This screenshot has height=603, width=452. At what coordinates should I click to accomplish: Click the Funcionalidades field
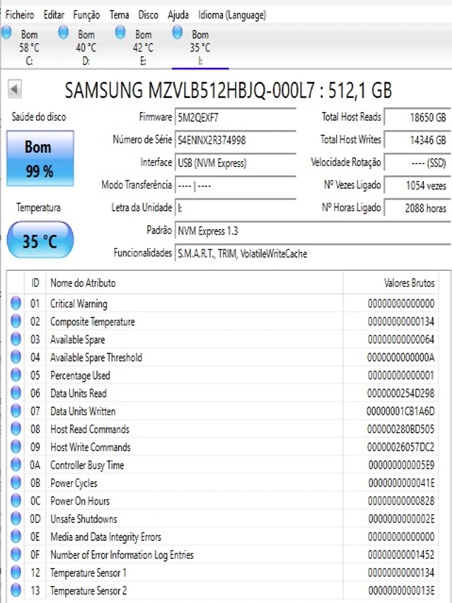[312, 253]
